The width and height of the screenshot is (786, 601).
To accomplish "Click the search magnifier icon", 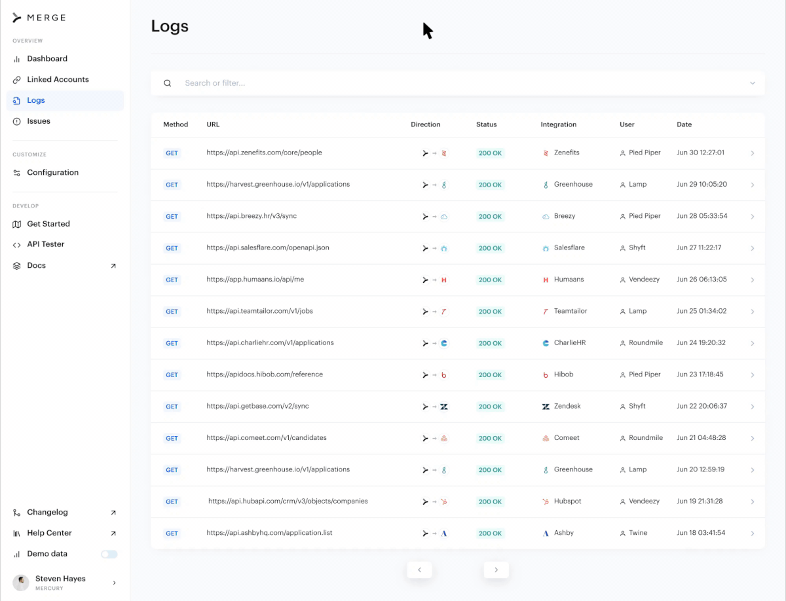I will [x=168, y=83].
